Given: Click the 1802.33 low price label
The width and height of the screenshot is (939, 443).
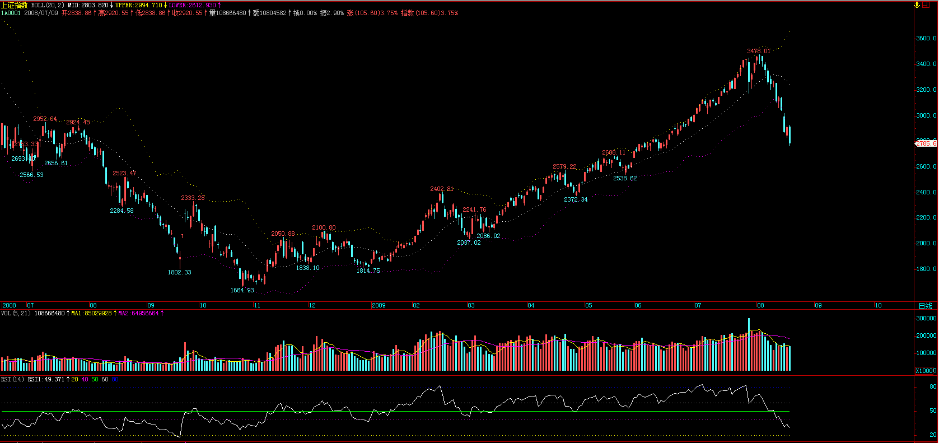Looking at the screenshot, I should coord(179,272).
